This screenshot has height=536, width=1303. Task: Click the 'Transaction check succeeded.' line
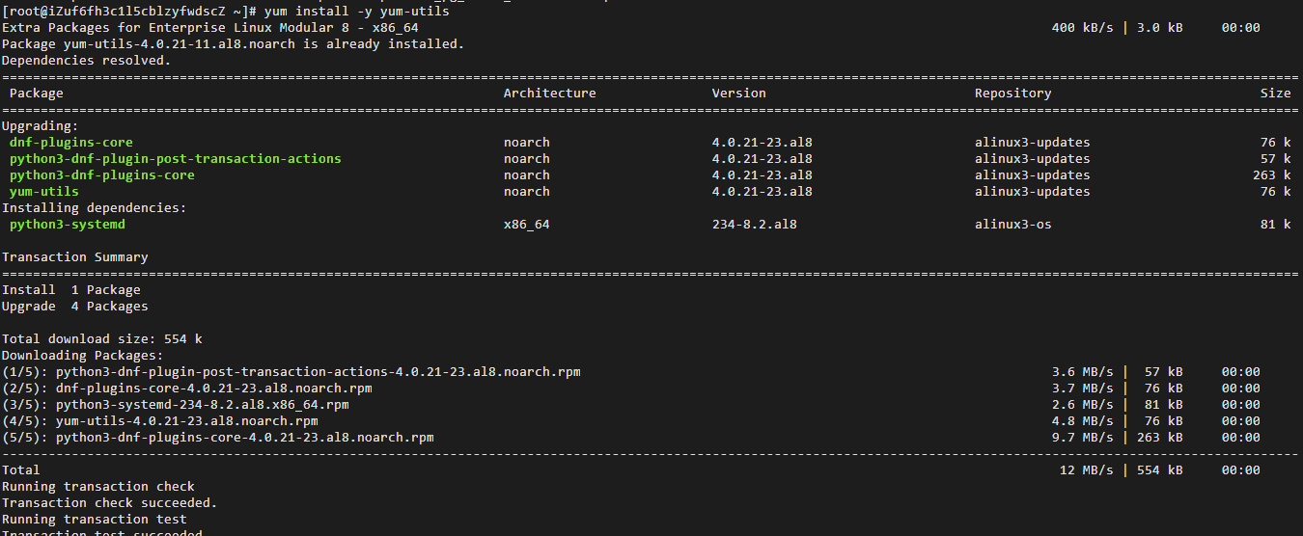(109, 503)
